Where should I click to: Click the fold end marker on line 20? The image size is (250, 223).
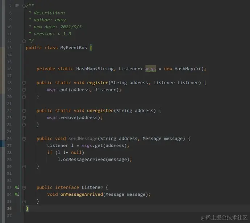click(x=24, y=97)
